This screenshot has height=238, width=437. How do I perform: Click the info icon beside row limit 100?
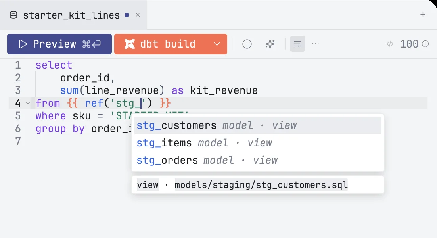point(425,44)
